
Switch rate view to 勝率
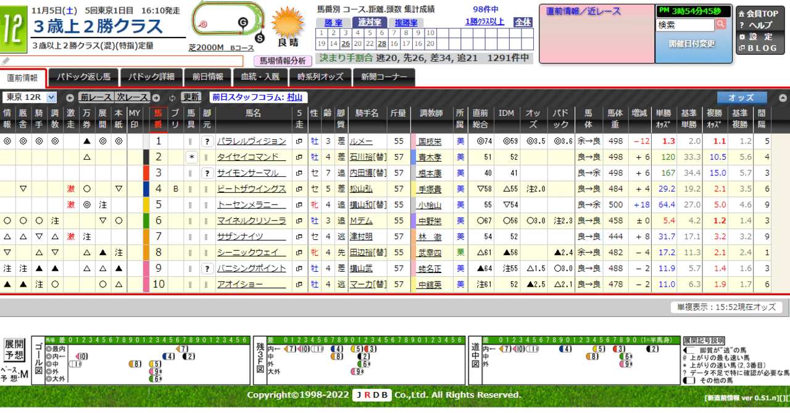334,22
